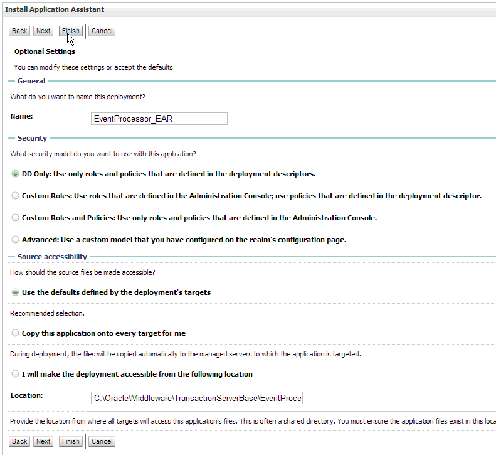496x455 pixels.
Task: Select I will make the deployment accessible radio
Action: [15, 373]
